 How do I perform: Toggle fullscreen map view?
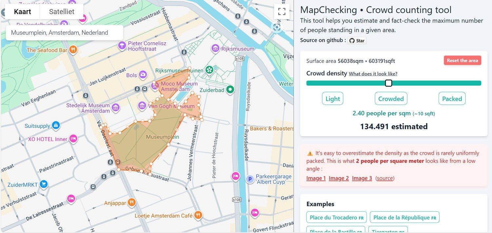pyautogui.click(x=281, y=12)
